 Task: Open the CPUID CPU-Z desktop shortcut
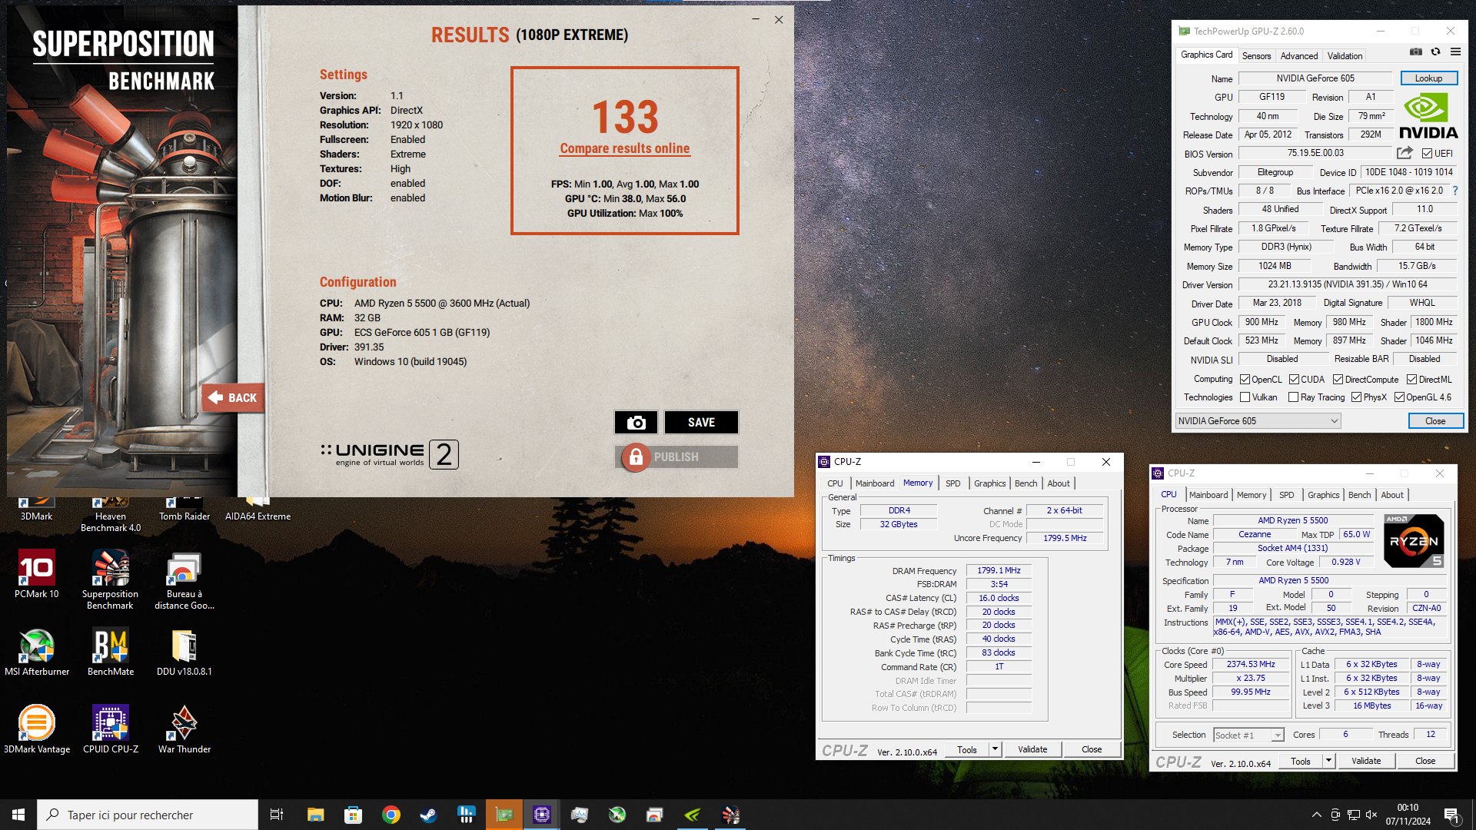coord(111,729)
